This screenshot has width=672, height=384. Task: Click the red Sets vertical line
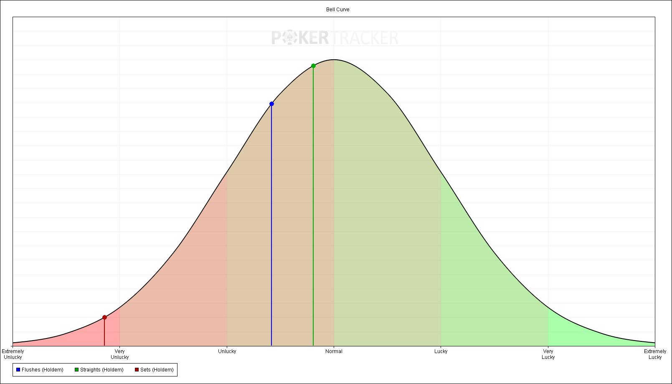(x=104, y=333)
